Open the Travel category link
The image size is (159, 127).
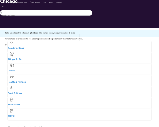(11, 116)
